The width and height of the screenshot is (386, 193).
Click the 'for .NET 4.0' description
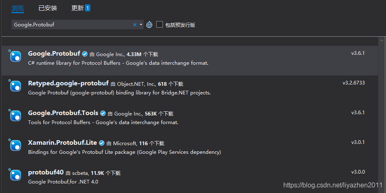pyautogui.click(x=63, y=182)
